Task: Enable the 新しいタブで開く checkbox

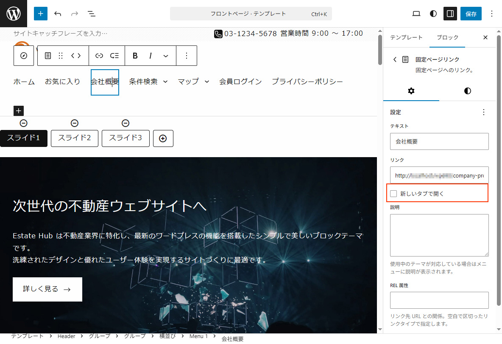Action: pyautogui.click(x=394, y=193)
